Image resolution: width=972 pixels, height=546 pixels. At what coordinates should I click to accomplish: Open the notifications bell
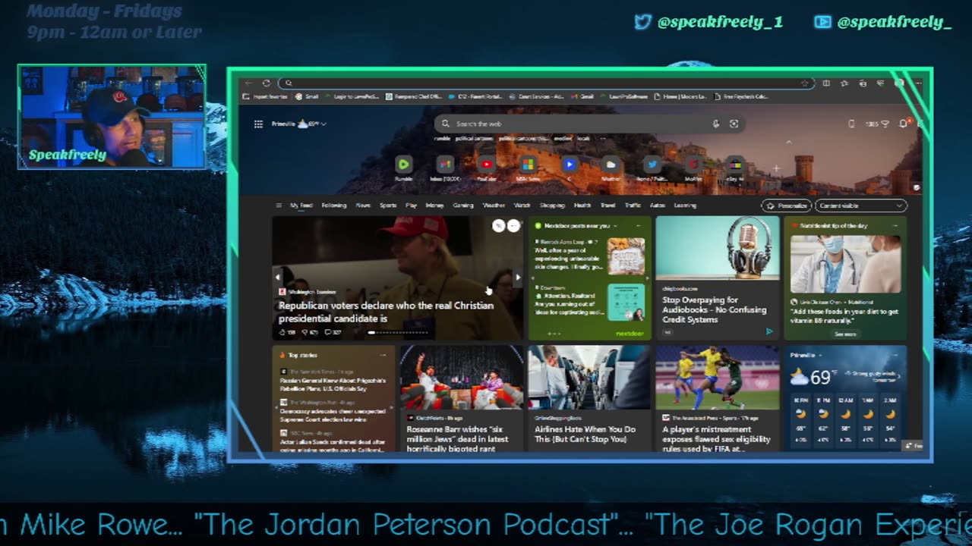click(x=903, y=124)
